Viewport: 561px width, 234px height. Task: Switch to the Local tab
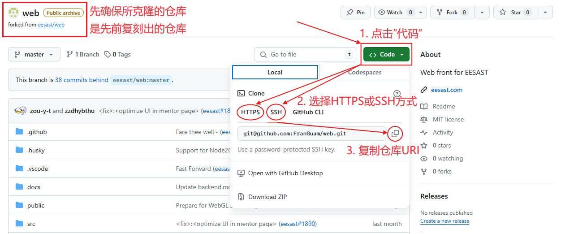coord(275,72)
